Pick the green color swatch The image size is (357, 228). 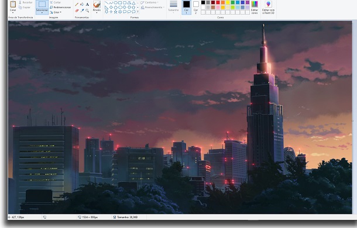233,2
